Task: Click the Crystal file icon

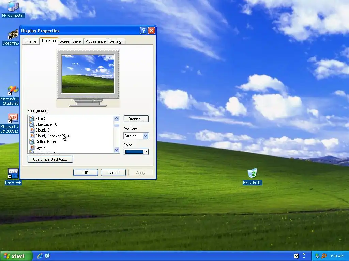Action: (x=32, y=147)
